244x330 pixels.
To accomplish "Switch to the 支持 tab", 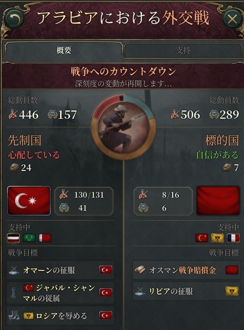I will (x=183, y=50).
